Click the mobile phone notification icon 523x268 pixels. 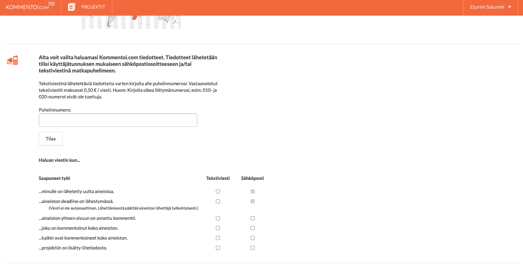[x=12, y=61]
